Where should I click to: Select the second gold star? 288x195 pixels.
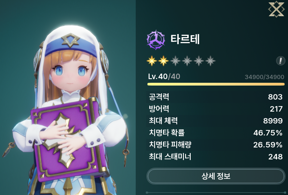(163, 61)
